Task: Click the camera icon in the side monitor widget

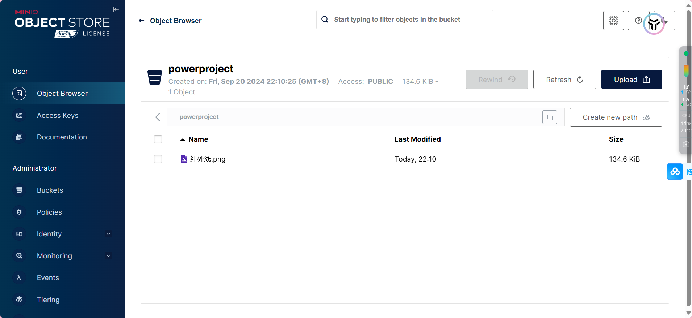Action: [686, 144]
